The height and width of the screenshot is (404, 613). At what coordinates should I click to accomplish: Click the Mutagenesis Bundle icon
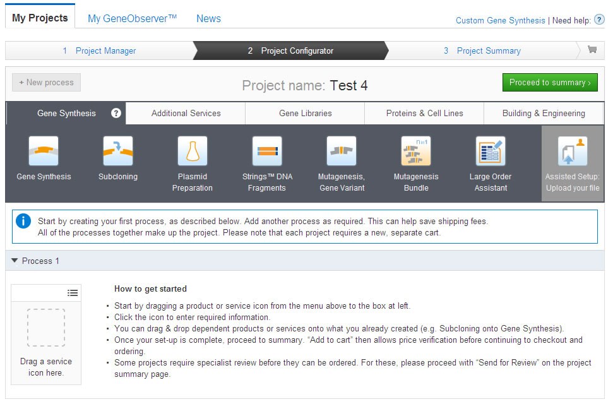point(416,151)
